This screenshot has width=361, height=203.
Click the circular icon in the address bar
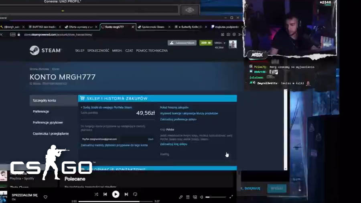pyautogui.click(x=234, y=35)
